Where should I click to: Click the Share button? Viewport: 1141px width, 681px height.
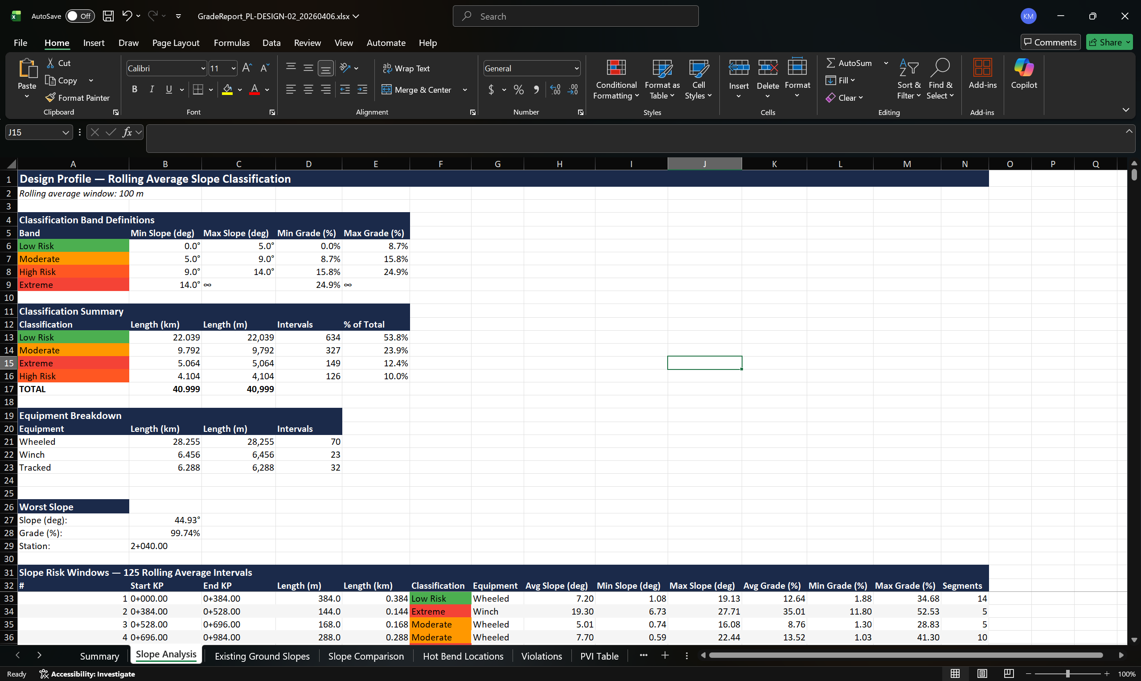tap(1109, 42)
